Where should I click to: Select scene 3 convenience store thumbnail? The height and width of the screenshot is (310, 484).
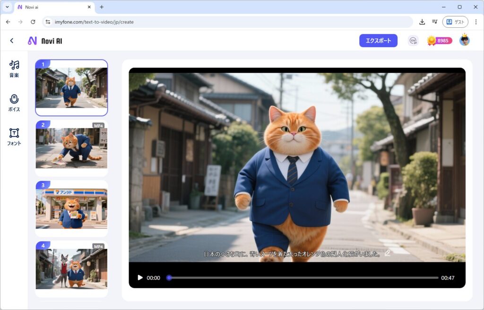(x=71, y=208)
